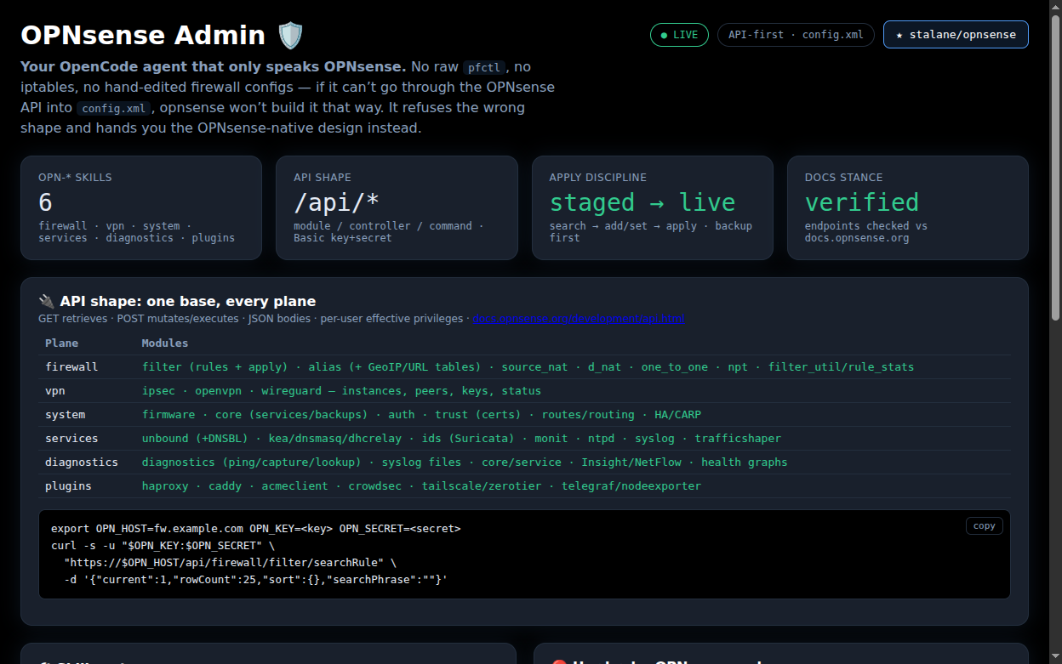Screen dimensions: 1062x664
Task: Click the API-first · config.xml badge
Action: [x=796, y=35]
